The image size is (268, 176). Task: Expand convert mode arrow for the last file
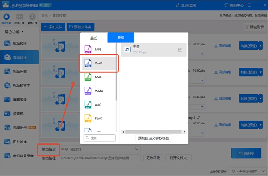(x=260, y=125)
